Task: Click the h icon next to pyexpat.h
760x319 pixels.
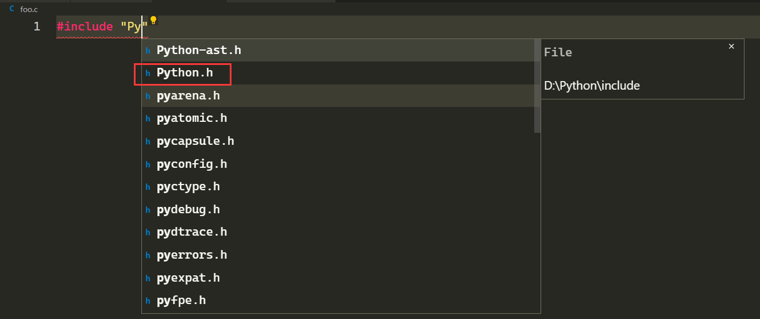Action: point(148,278)
